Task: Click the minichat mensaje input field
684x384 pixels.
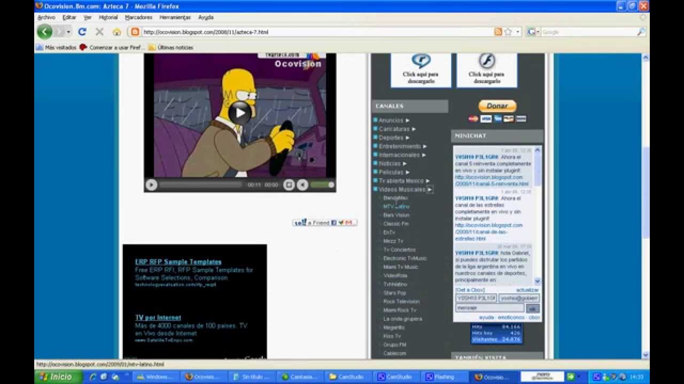Action: [x=489, y=308]
